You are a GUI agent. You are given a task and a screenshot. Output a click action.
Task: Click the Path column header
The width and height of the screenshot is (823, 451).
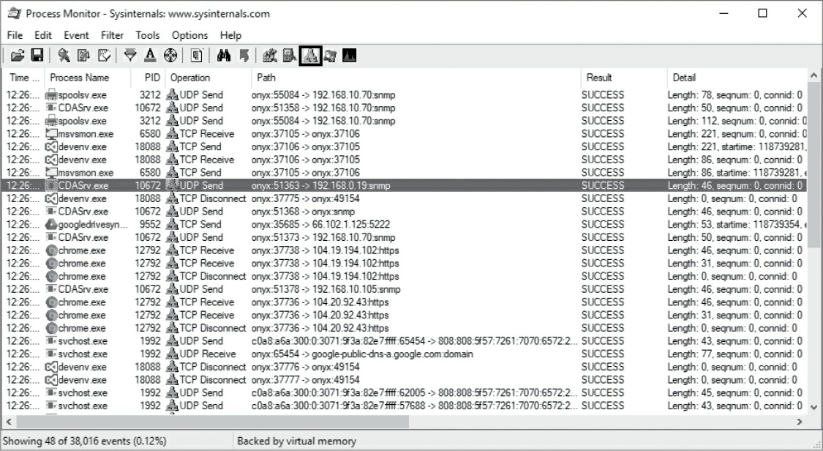(416, 78)
